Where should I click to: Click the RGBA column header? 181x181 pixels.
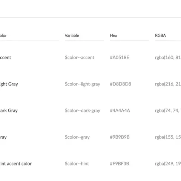click(160, 35)
